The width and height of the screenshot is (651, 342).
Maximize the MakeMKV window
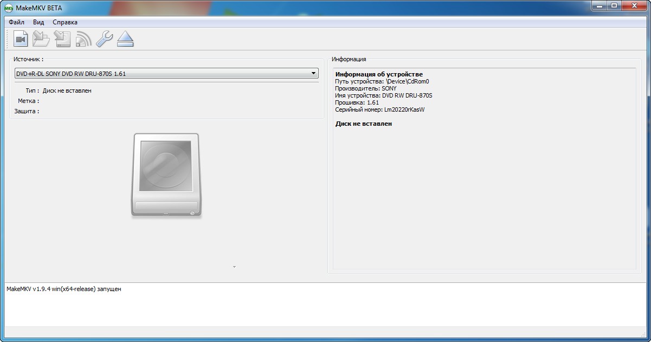click(x=614, y=5)
